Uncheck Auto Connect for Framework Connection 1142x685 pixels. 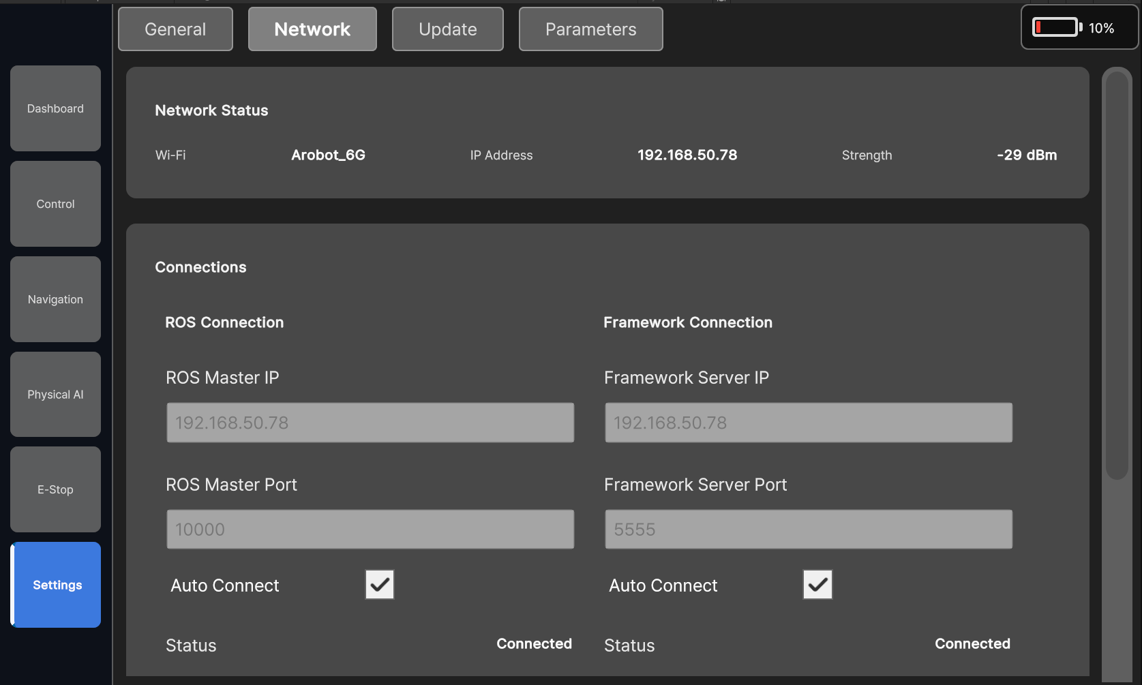817,584
